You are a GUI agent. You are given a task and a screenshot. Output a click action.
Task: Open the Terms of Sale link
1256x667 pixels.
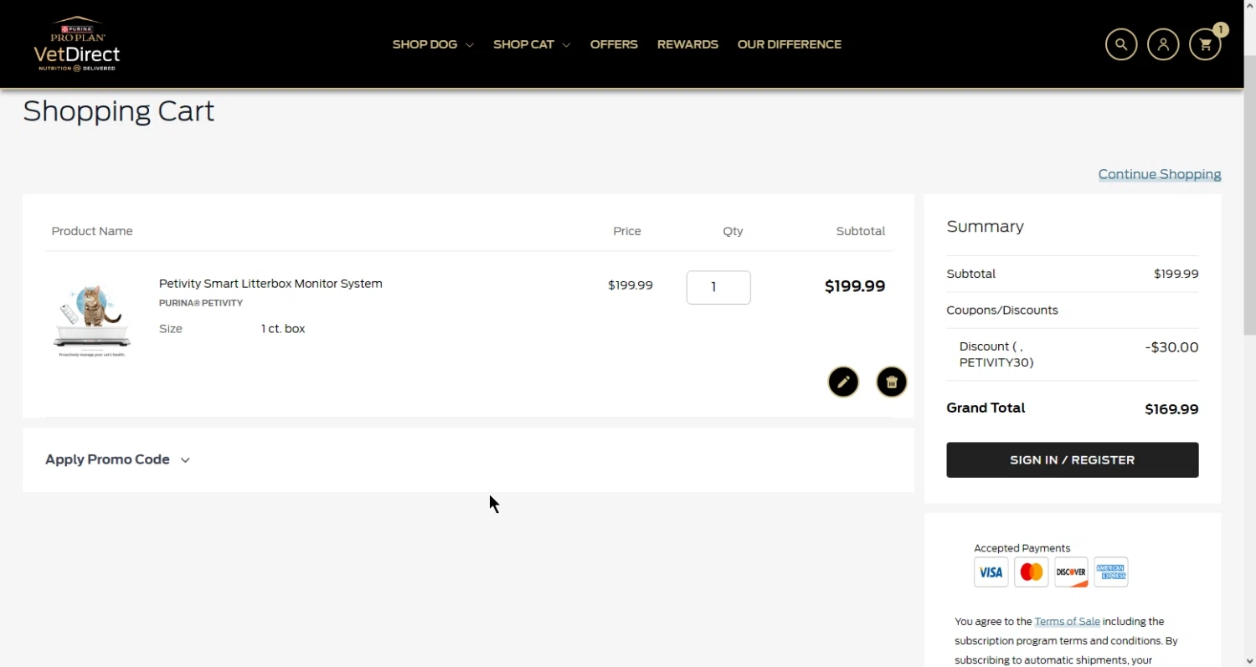[x=1067, y=621]
